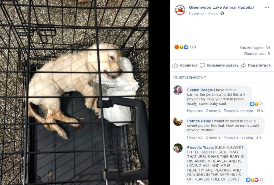Click Показать перевод under Patrick Reilly's comment
The height and width of the screenshot is (185, 274).
pos(238,138)
